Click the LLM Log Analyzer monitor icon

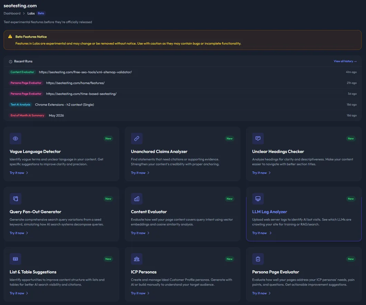pos(258,198)
